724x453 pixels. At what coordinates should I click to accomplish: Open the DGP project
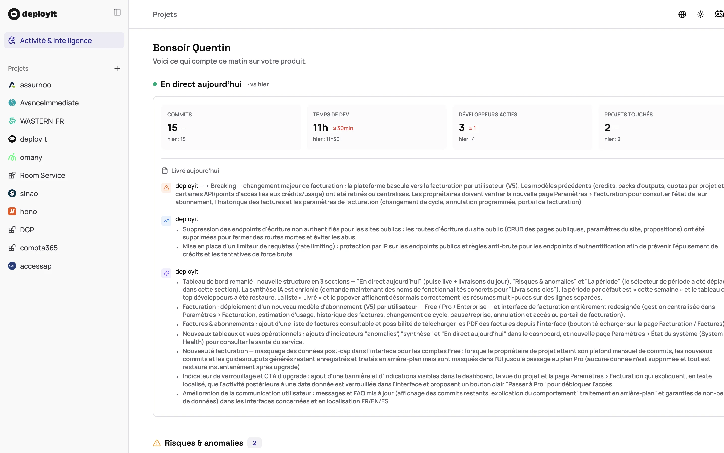click(x=27, y=230)
